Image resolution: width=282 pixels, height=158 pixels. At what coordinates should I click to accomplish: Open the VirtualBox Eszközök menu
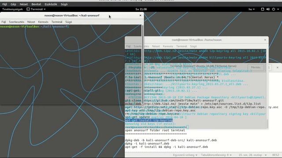pyautogui.click(x=51, y=4)
